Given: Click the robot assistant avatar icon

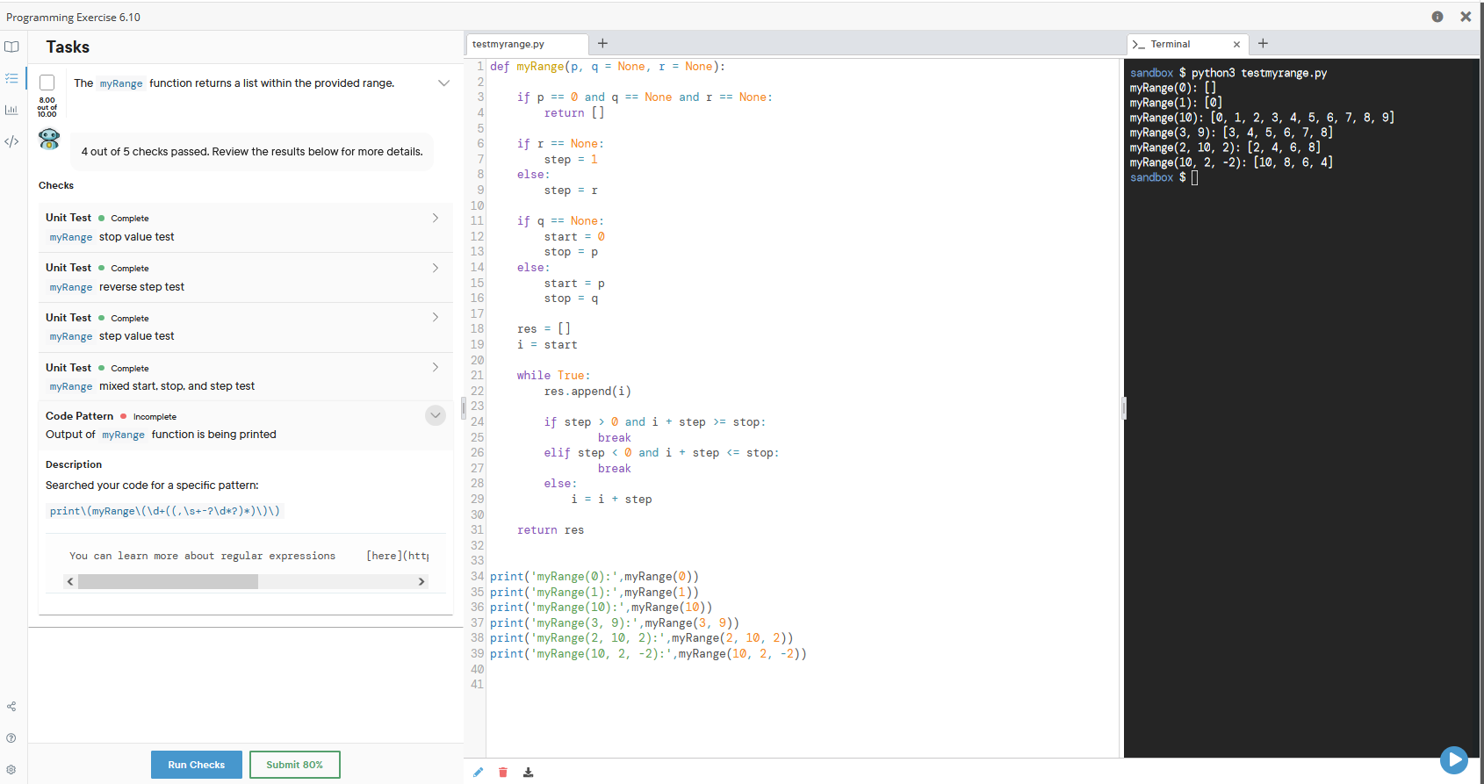Looking at the screenshot, I should [x=49, y=139].
